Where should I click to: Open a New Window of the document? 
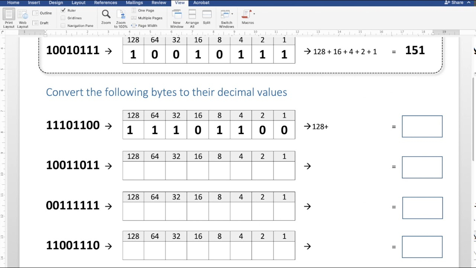[x=176, y=17]
